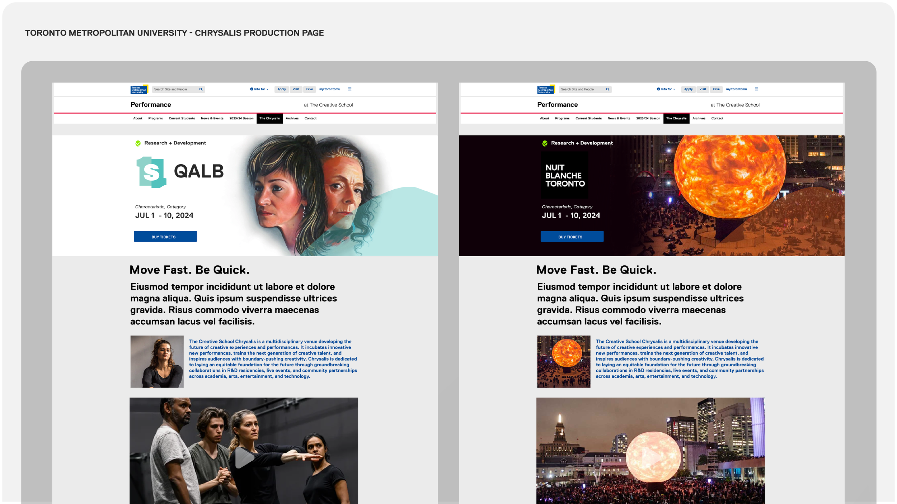Click the info circle icon beside 'Info for'
This screenshot has height=504, width=897.
coord(251,89)
